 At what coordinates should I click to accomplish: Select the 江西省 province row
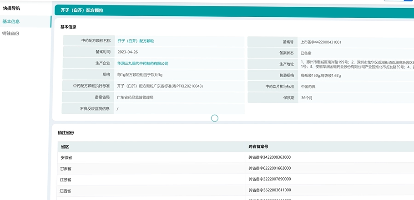click(66, 190)
